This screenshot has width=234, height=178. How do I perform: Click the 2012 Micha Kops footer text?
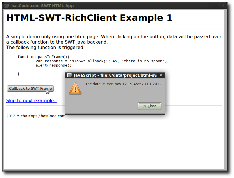click(36, 116)
